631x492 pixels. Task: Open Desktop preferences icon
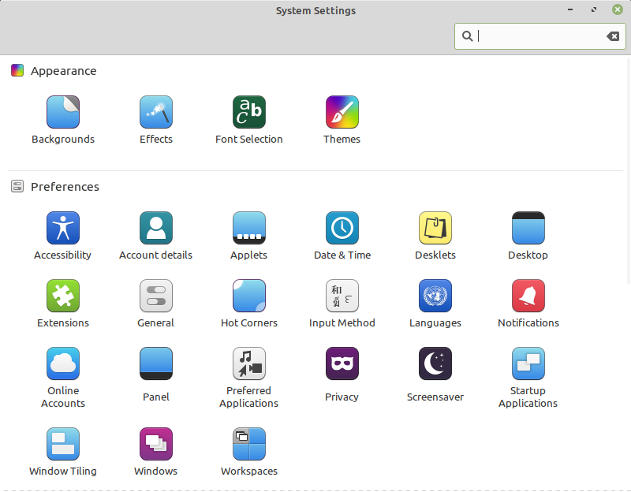[x=528, y=229]
